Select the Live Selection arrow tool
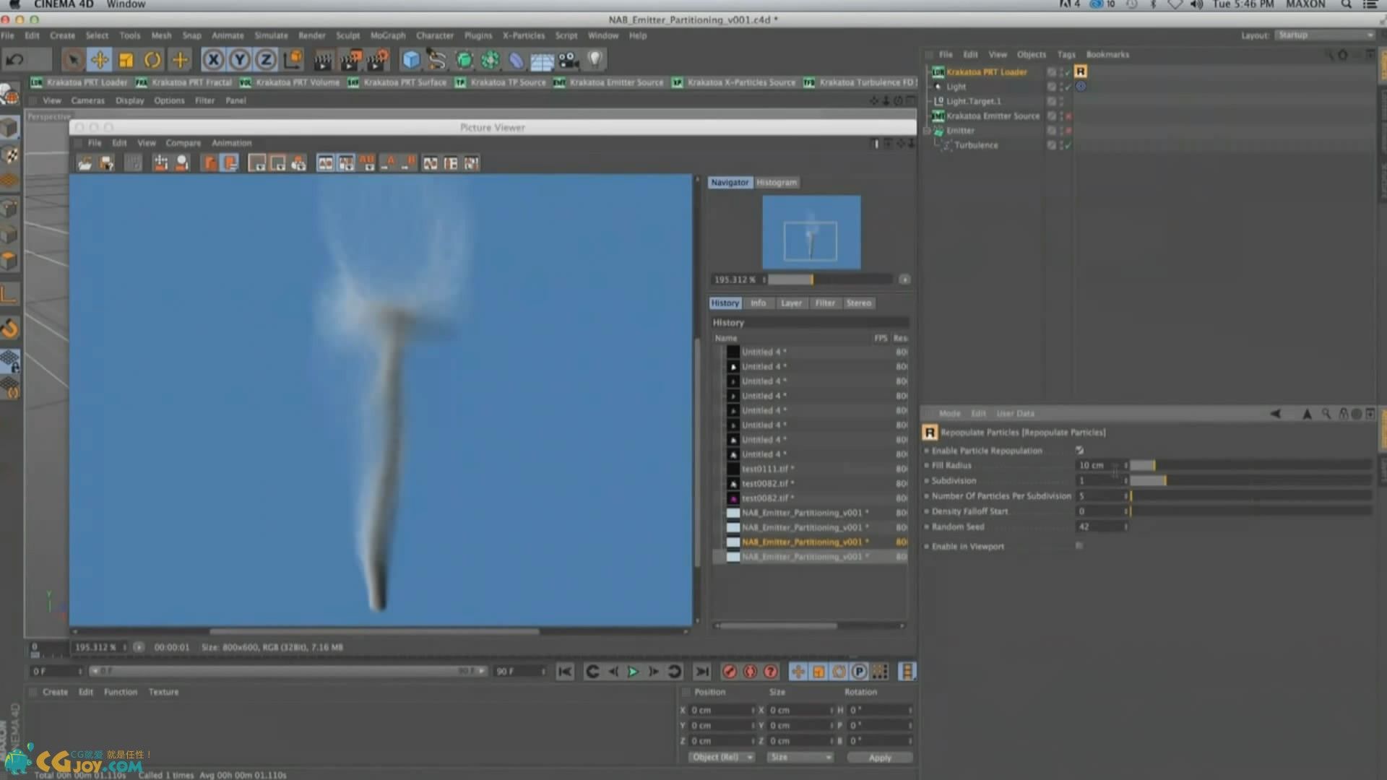This screenshot has height=780, width=1387. pyautogui.click(x=72, y=60)
